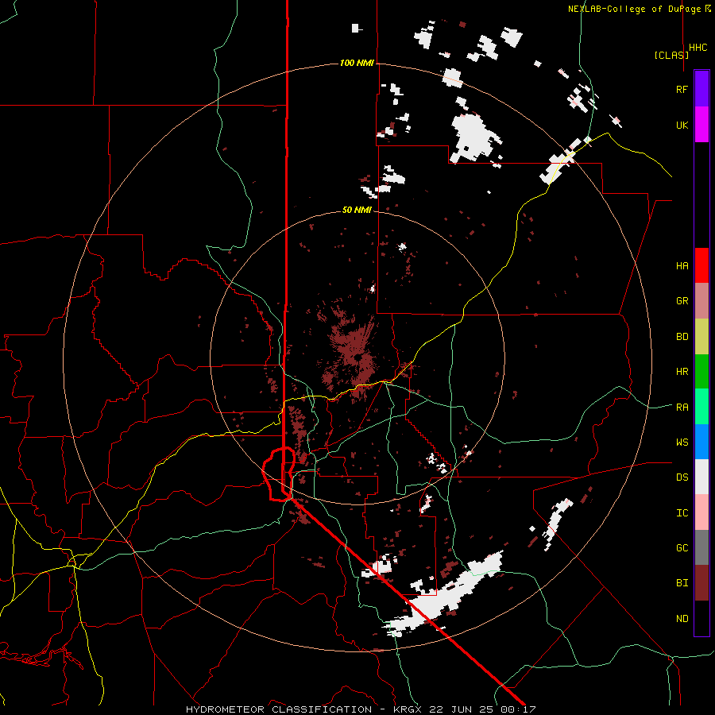The image size is (715, 715).
Task: Click the 100 NMI range ring label
Action: pos(357,63)
